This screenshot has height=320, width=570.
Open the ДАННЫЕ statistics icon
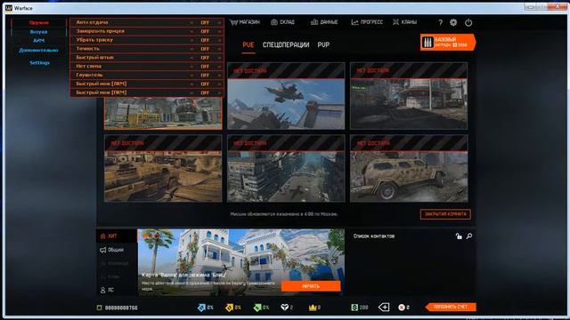[314, 22]
